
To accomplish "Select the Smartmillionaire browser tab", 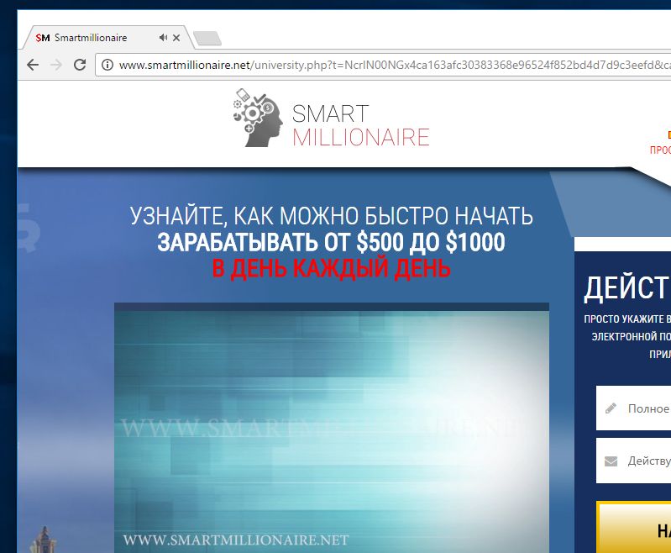I will pos(107,38).
